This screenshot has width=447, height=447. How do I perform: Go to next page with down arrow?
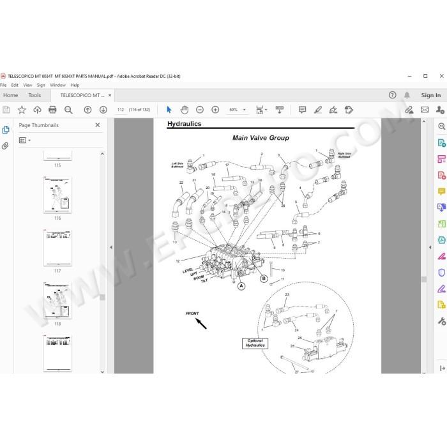[103, 110]
